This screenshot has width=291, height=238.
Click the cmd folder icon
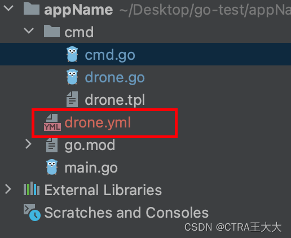point(52,31)
